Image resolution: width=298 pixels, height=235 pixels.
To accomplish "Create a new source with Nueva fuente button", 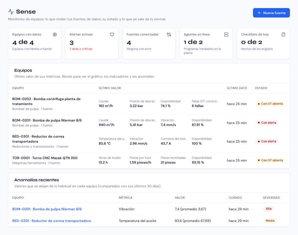I will 271,13.
